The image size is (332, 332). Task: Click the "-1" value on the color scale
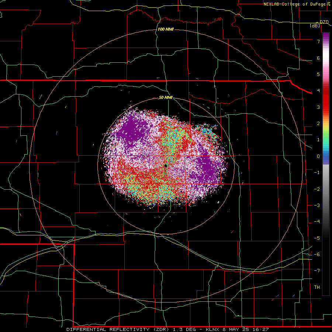point(317,173)
